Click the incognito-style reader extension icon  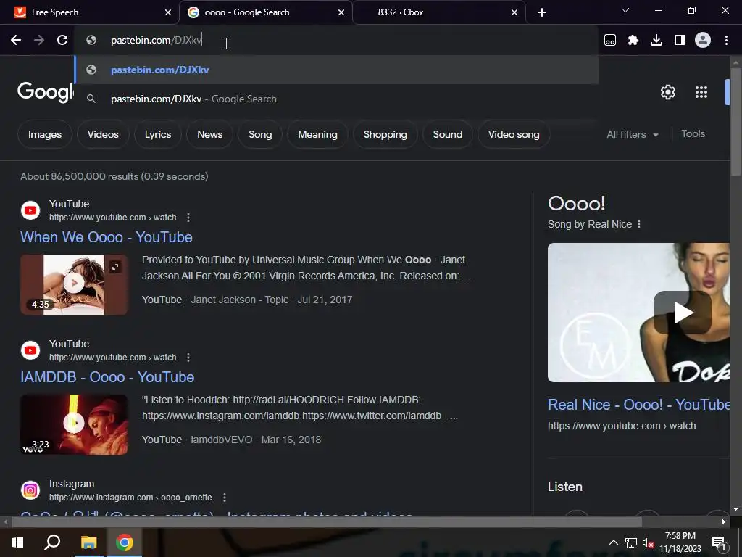[610, 41]
